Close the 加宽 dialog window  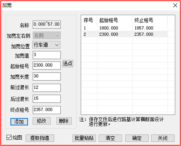pyautogui.click(x=175, y=6)
